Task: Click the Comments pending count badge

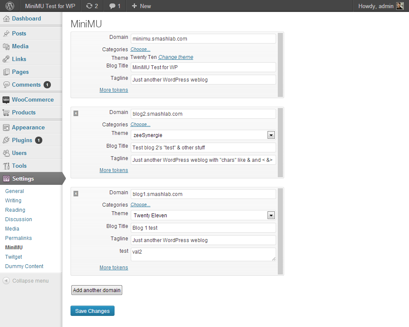Action: pyautogui.click(x=47, y=85)
